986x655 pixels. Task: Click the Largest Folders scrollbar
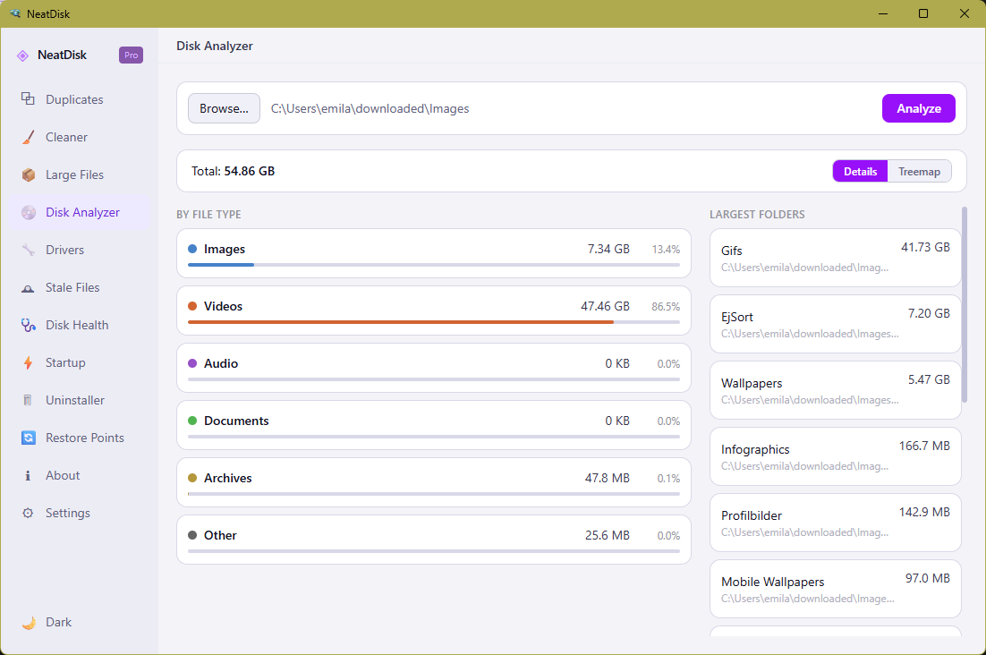click(x=965, y=305)
